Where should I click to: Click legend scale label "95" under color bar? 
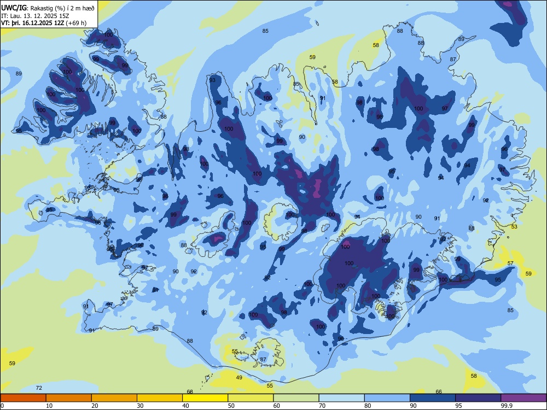(458, 406)
